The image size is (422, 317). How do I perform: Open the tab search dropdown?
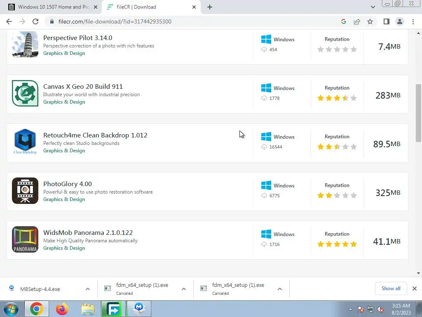tap(373, 7)
